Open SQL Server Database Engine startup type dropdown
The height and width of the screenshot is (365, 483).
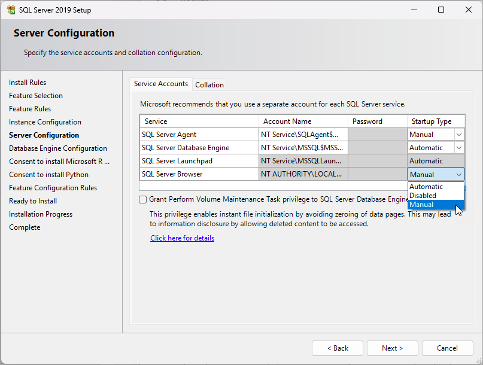(x=458, y=148)
